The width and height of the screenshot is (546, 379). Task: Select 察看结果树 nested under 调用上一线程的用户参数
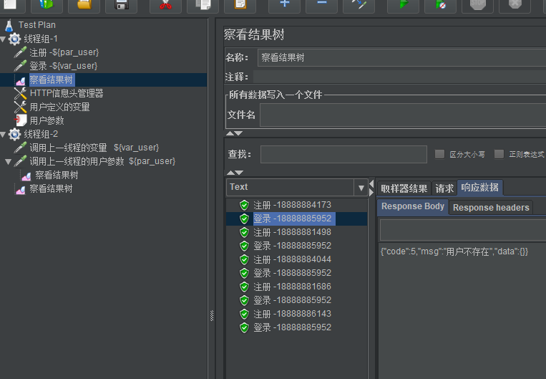pos(57,175)
